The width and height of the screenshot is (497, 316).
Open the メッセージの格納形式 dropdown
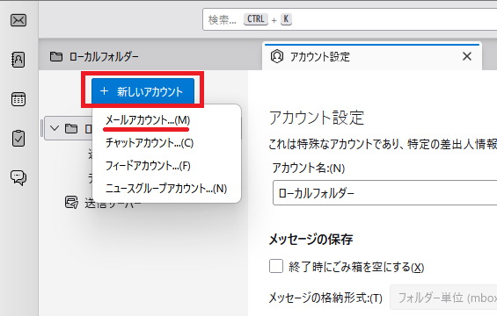click(443, 298)
